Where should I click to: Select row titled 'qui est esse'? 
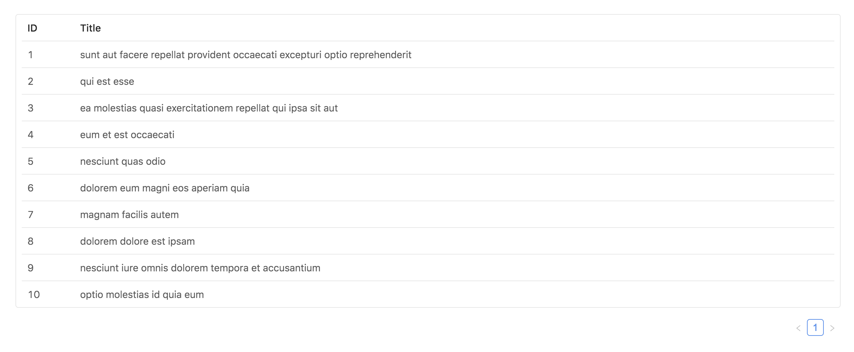tap(107, 81)
